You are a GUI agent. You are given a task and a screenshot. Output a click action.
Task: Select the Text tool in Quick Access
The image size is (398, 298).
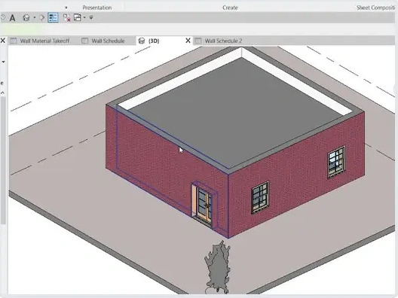[12, 18]
